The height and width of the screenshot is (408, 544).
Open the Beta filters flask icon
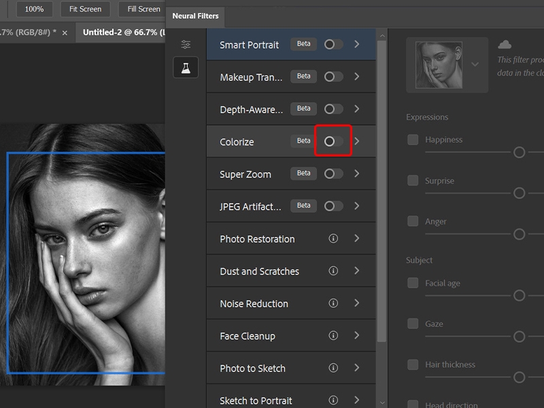coord(186,67)
